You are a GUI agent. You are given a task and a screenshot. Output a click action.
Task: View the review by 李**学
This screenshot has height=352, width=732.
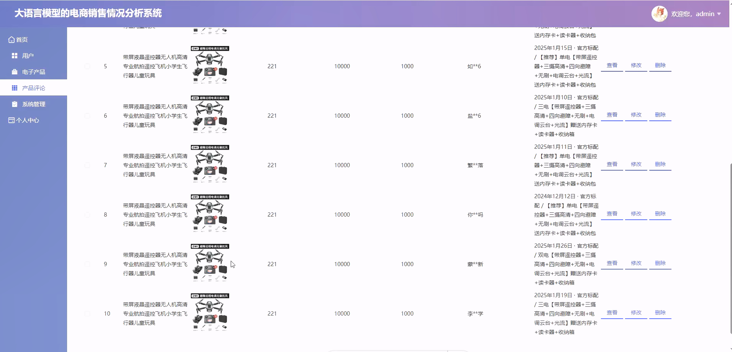612,313
